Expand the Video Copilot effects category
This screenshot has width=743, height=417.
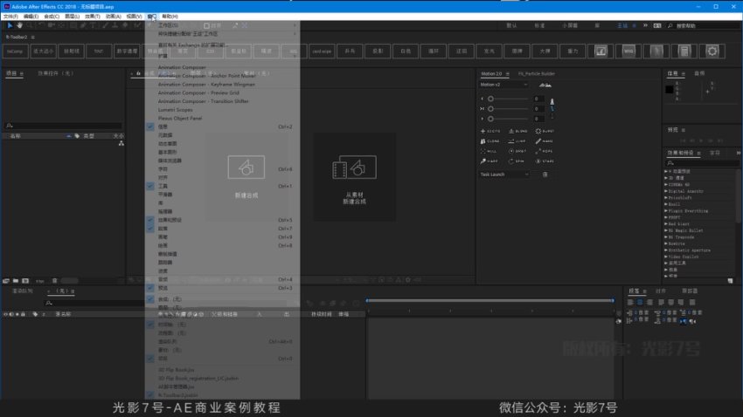666,256
